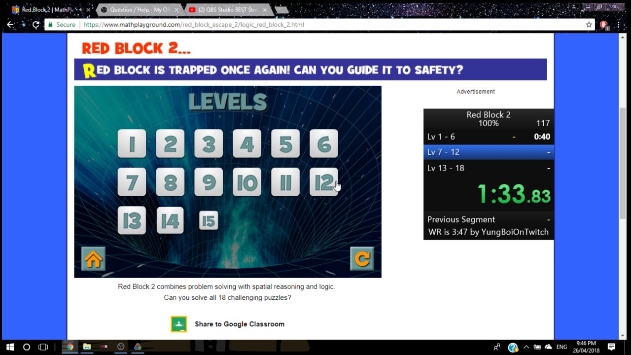Click the WR is 3:47 text
The height and width of the screenshot is (355, 631).
point(488,232)
